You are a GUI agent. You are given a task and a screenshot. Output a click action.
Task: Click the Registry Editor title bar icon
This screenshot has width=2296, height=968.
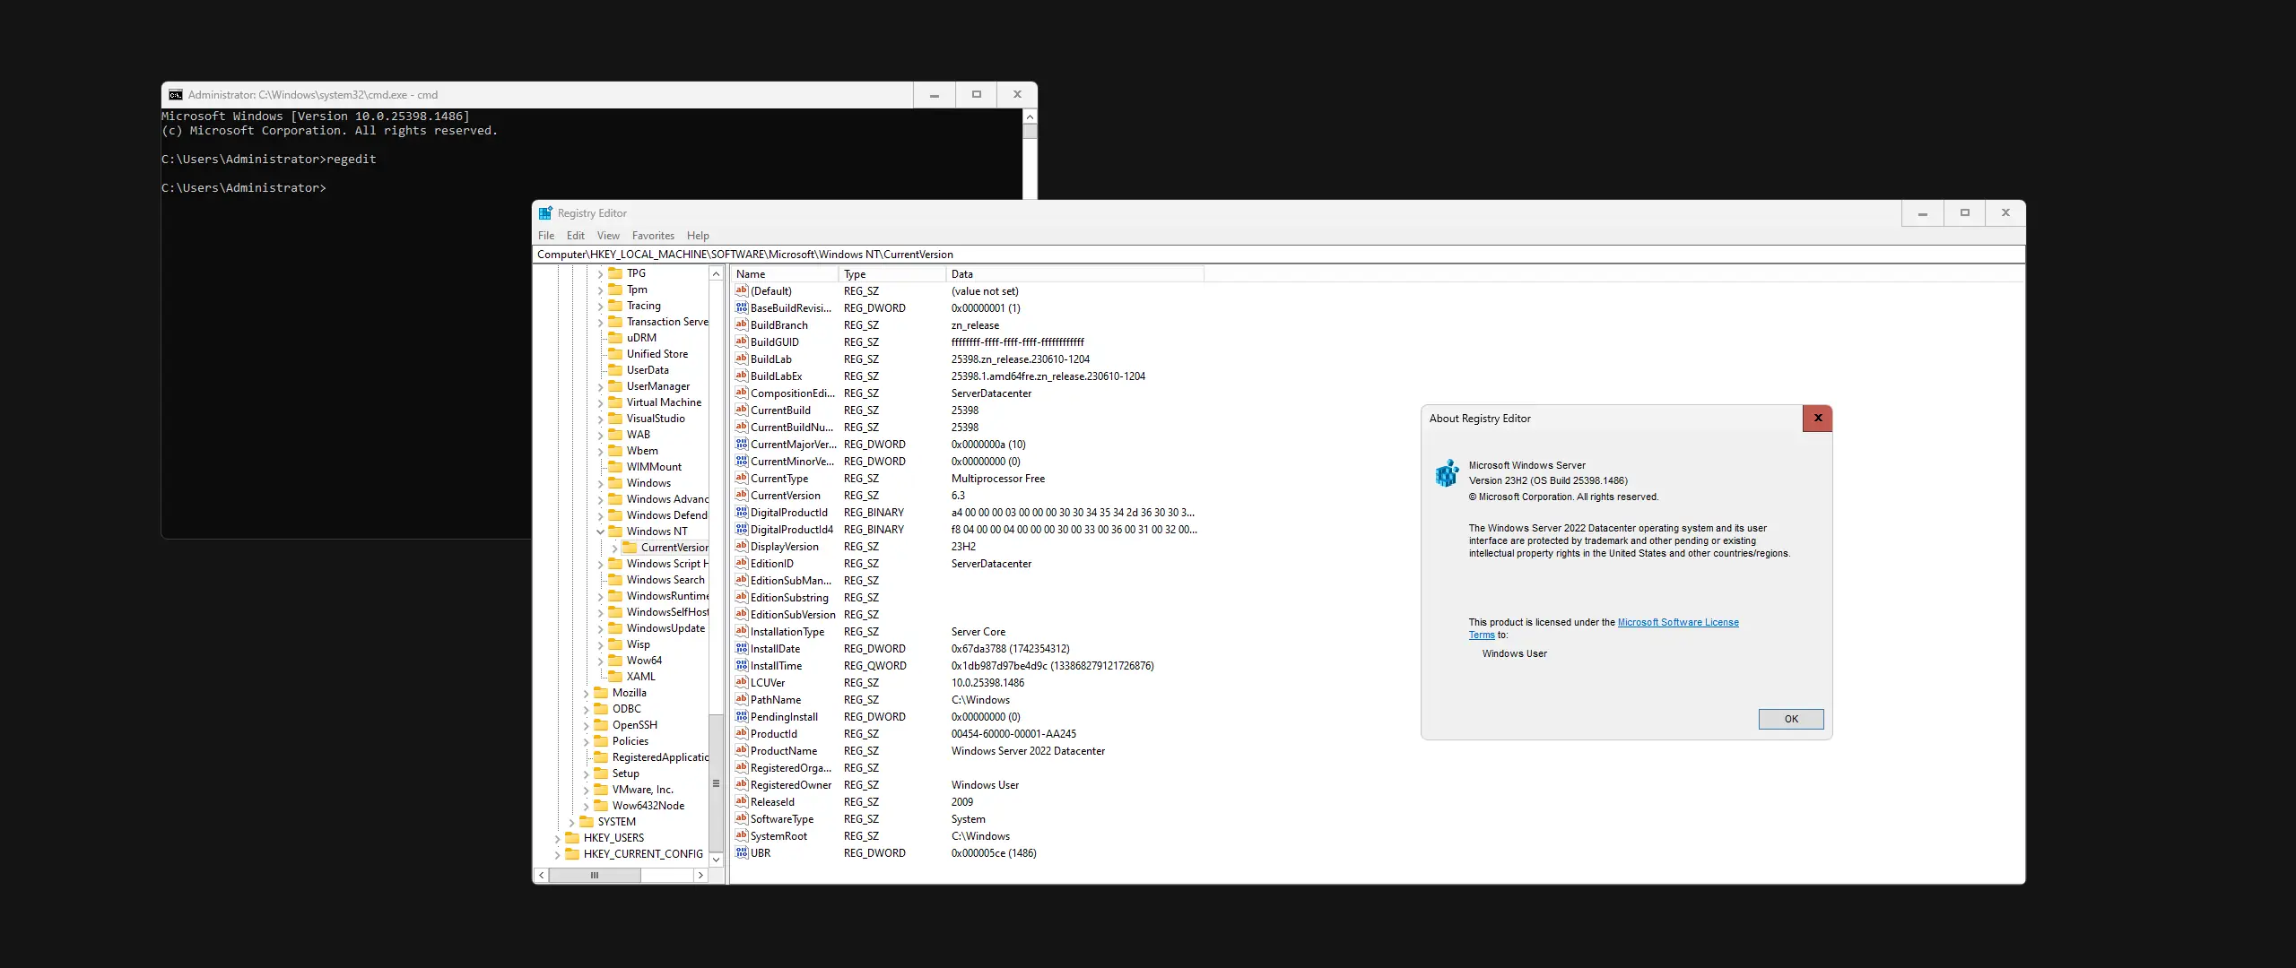pos(545,213)
